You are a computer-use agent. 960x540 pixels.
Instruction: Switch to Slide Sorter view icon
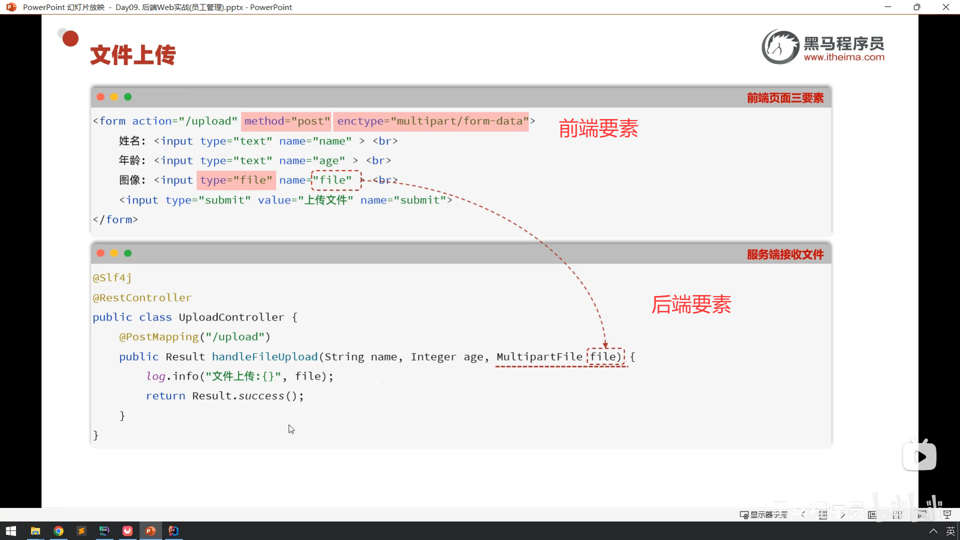pos(897,514)
